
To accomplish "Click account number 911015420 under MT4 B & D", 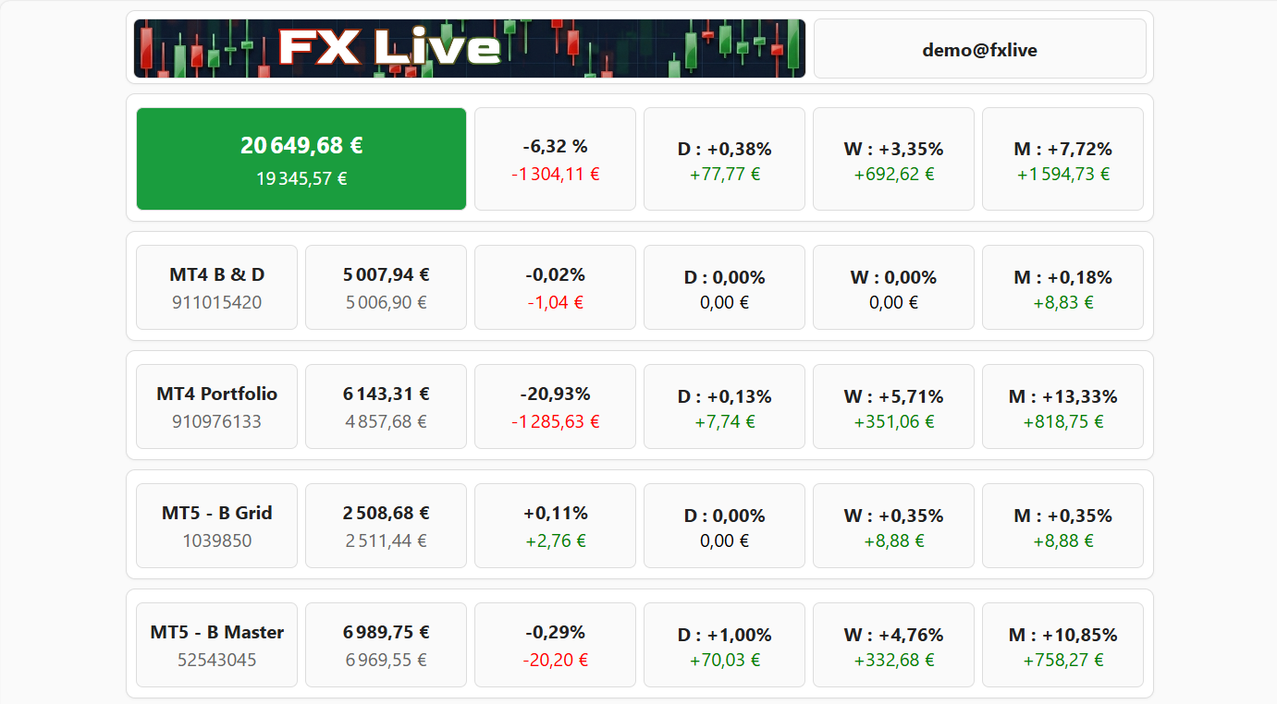I will (x=215, y=301).
